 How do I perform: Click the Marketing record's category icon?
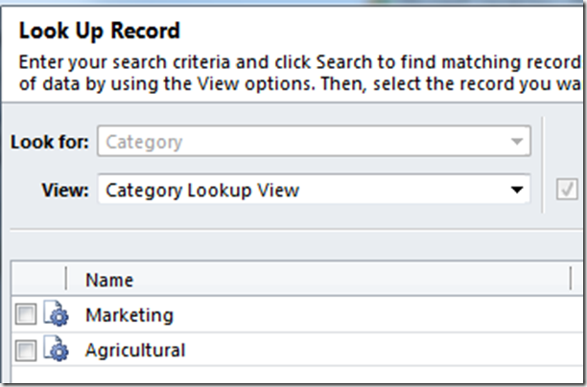[x=56, y=314]
